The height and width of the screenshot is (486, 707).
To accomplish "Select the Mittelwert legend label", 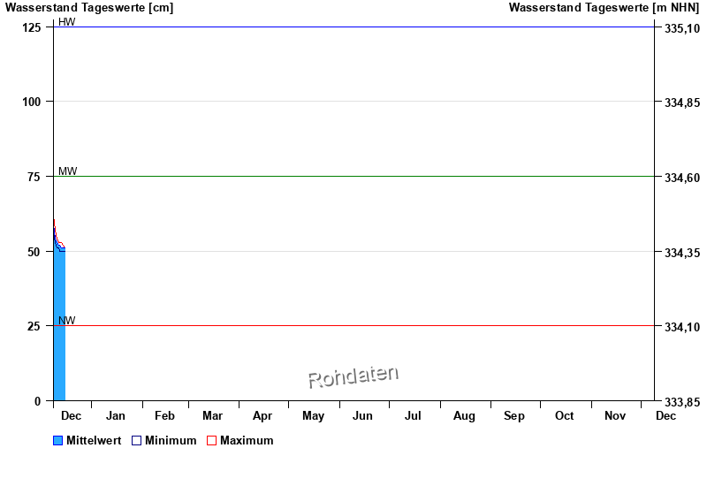I will (94, 441).
